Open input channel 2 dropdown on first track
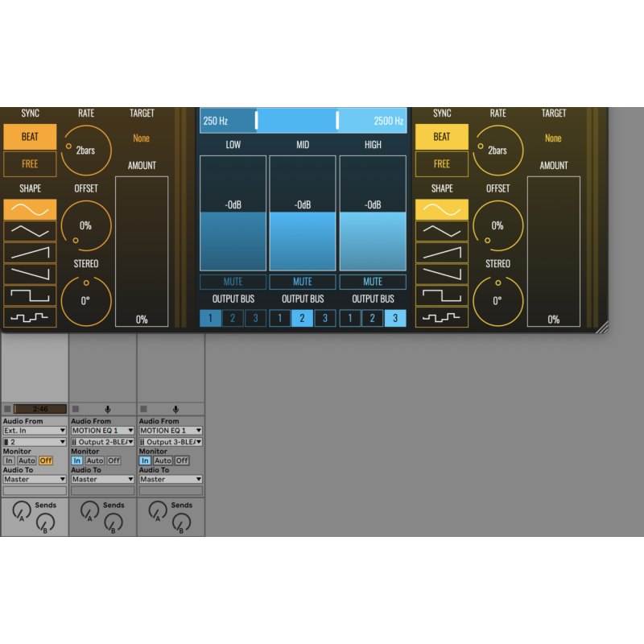 coord(35,442)
